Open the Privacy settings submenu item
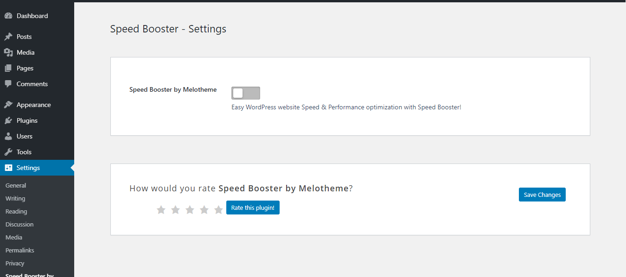The image size is (626, 277). click(15, 263)
